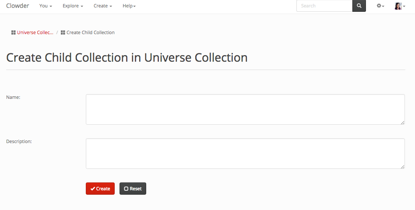The image size is (415, 210).
Task: Click inside the Name text area
Action: tap(245, 109)
